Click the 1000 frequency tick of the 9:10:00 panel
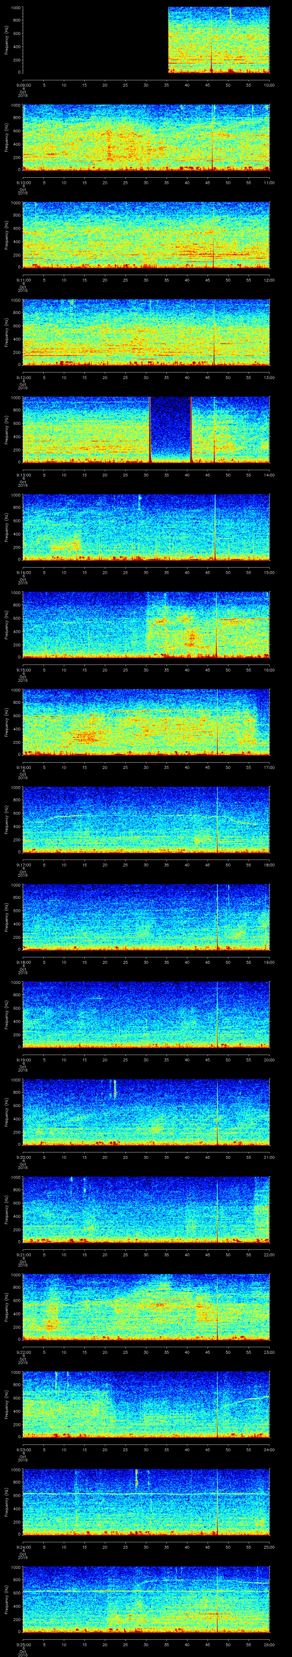Viewport: 292px width, 1657px height. pyautogui.click(x=15, y=105)
